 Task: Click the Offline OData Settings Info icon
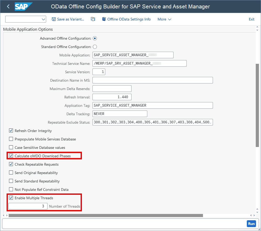tap(104, 19)
